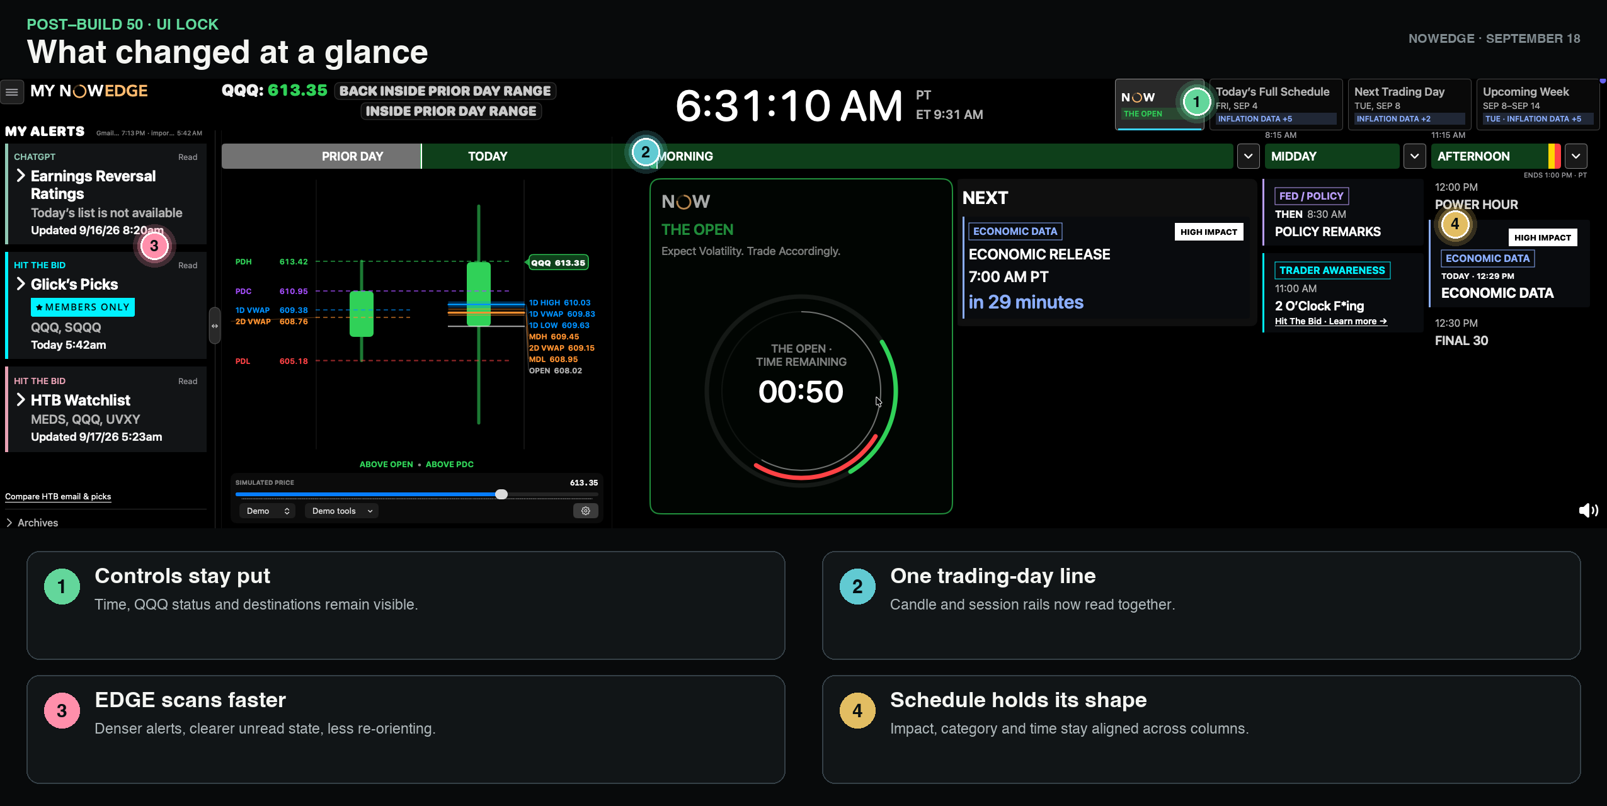Switch to Today's Full Schedule tab
The width and height of the screenshot is (1607, 806).
(1276, 105)
